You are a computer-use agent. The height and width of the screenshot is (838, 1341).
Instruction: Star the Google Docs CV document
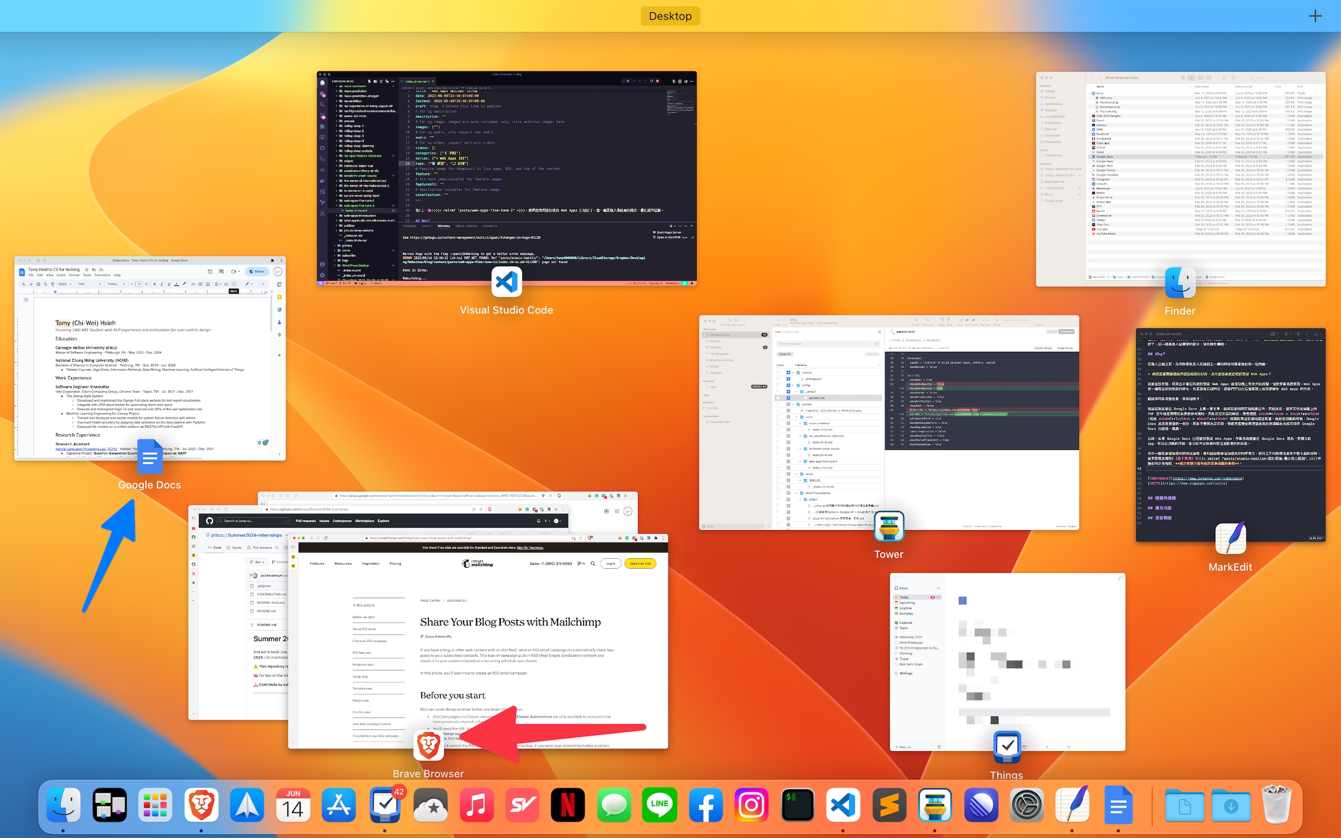click(x=87, y=270)
